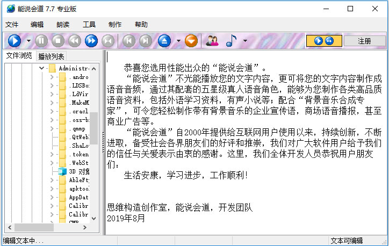This screenshot has width=389, height=246.
Task: Click the skip-to-previous track button
Action: pyautogui.click(x=129, y=41)
